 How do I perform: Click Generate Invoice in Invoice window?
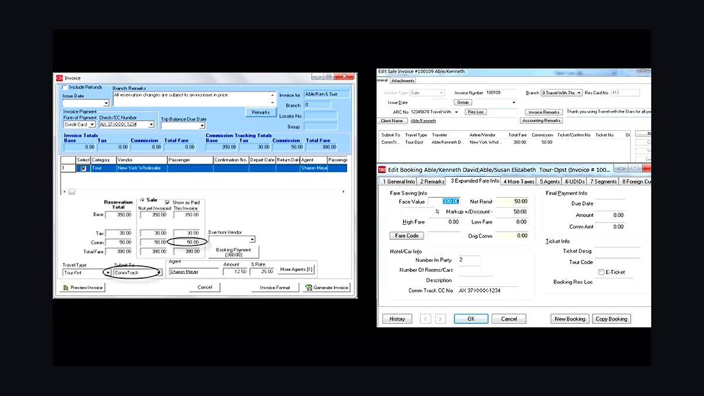327,287
